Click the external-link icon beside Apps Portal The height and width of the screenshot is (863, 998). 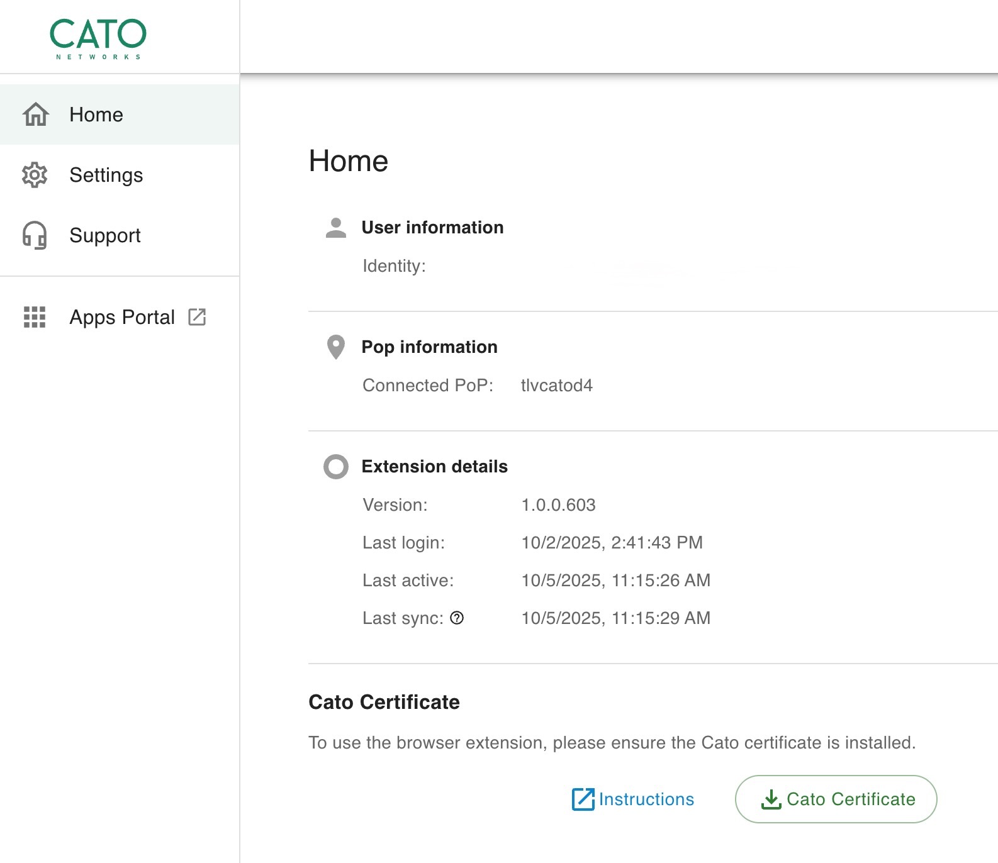pyautogui.click(x=197, y=317)
